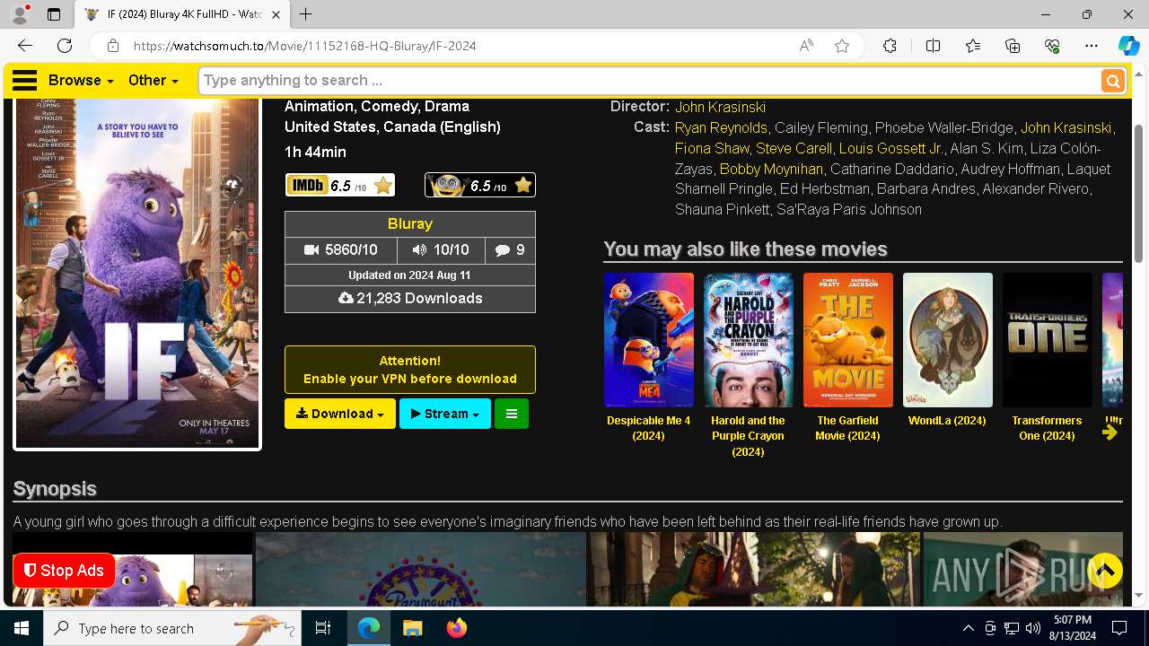Viewport: 1149px width, 646px height.
Task: Click the green list menu button
Action: tap(512, 414)
